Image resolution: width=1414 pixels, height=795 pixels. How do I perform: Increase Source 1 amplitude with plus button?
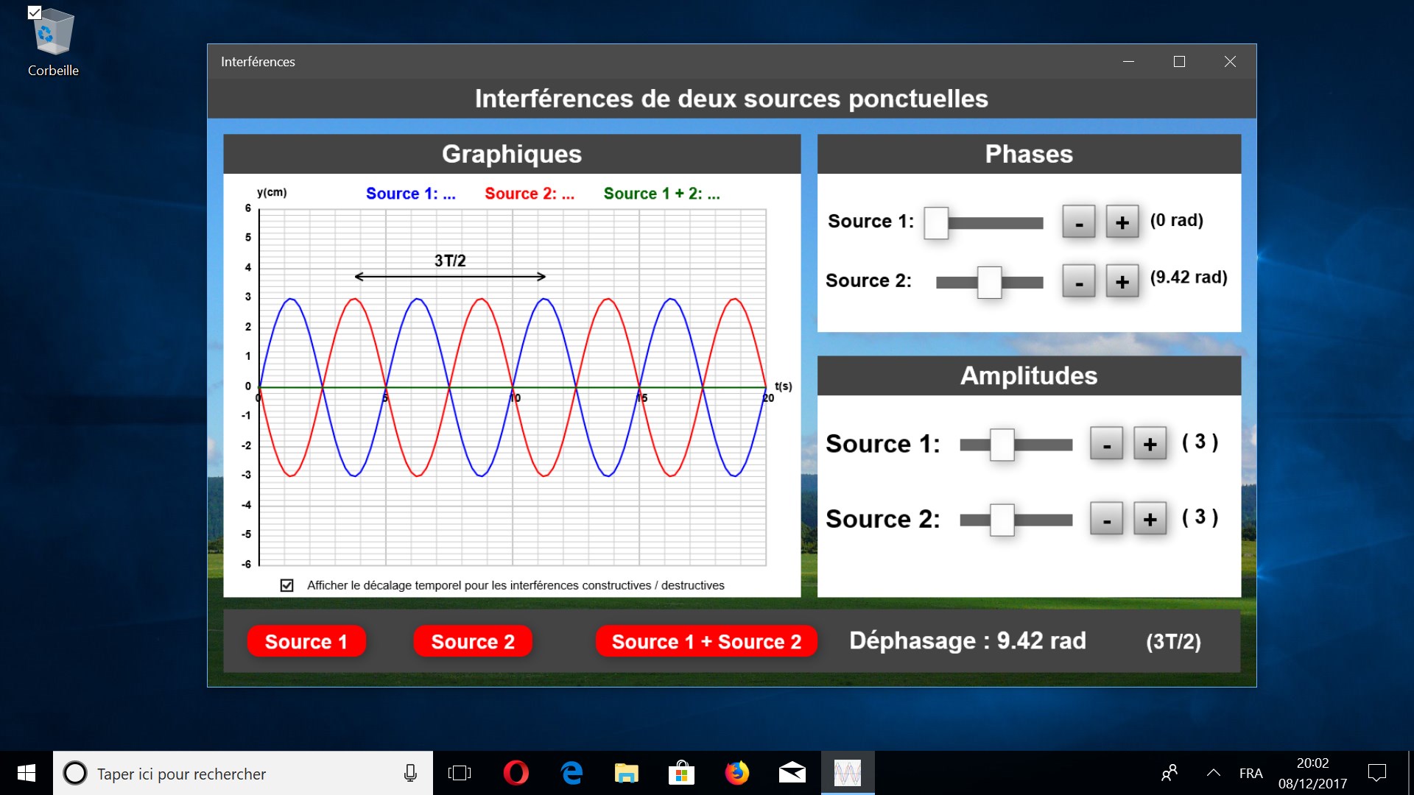[x=1150, y=444]
